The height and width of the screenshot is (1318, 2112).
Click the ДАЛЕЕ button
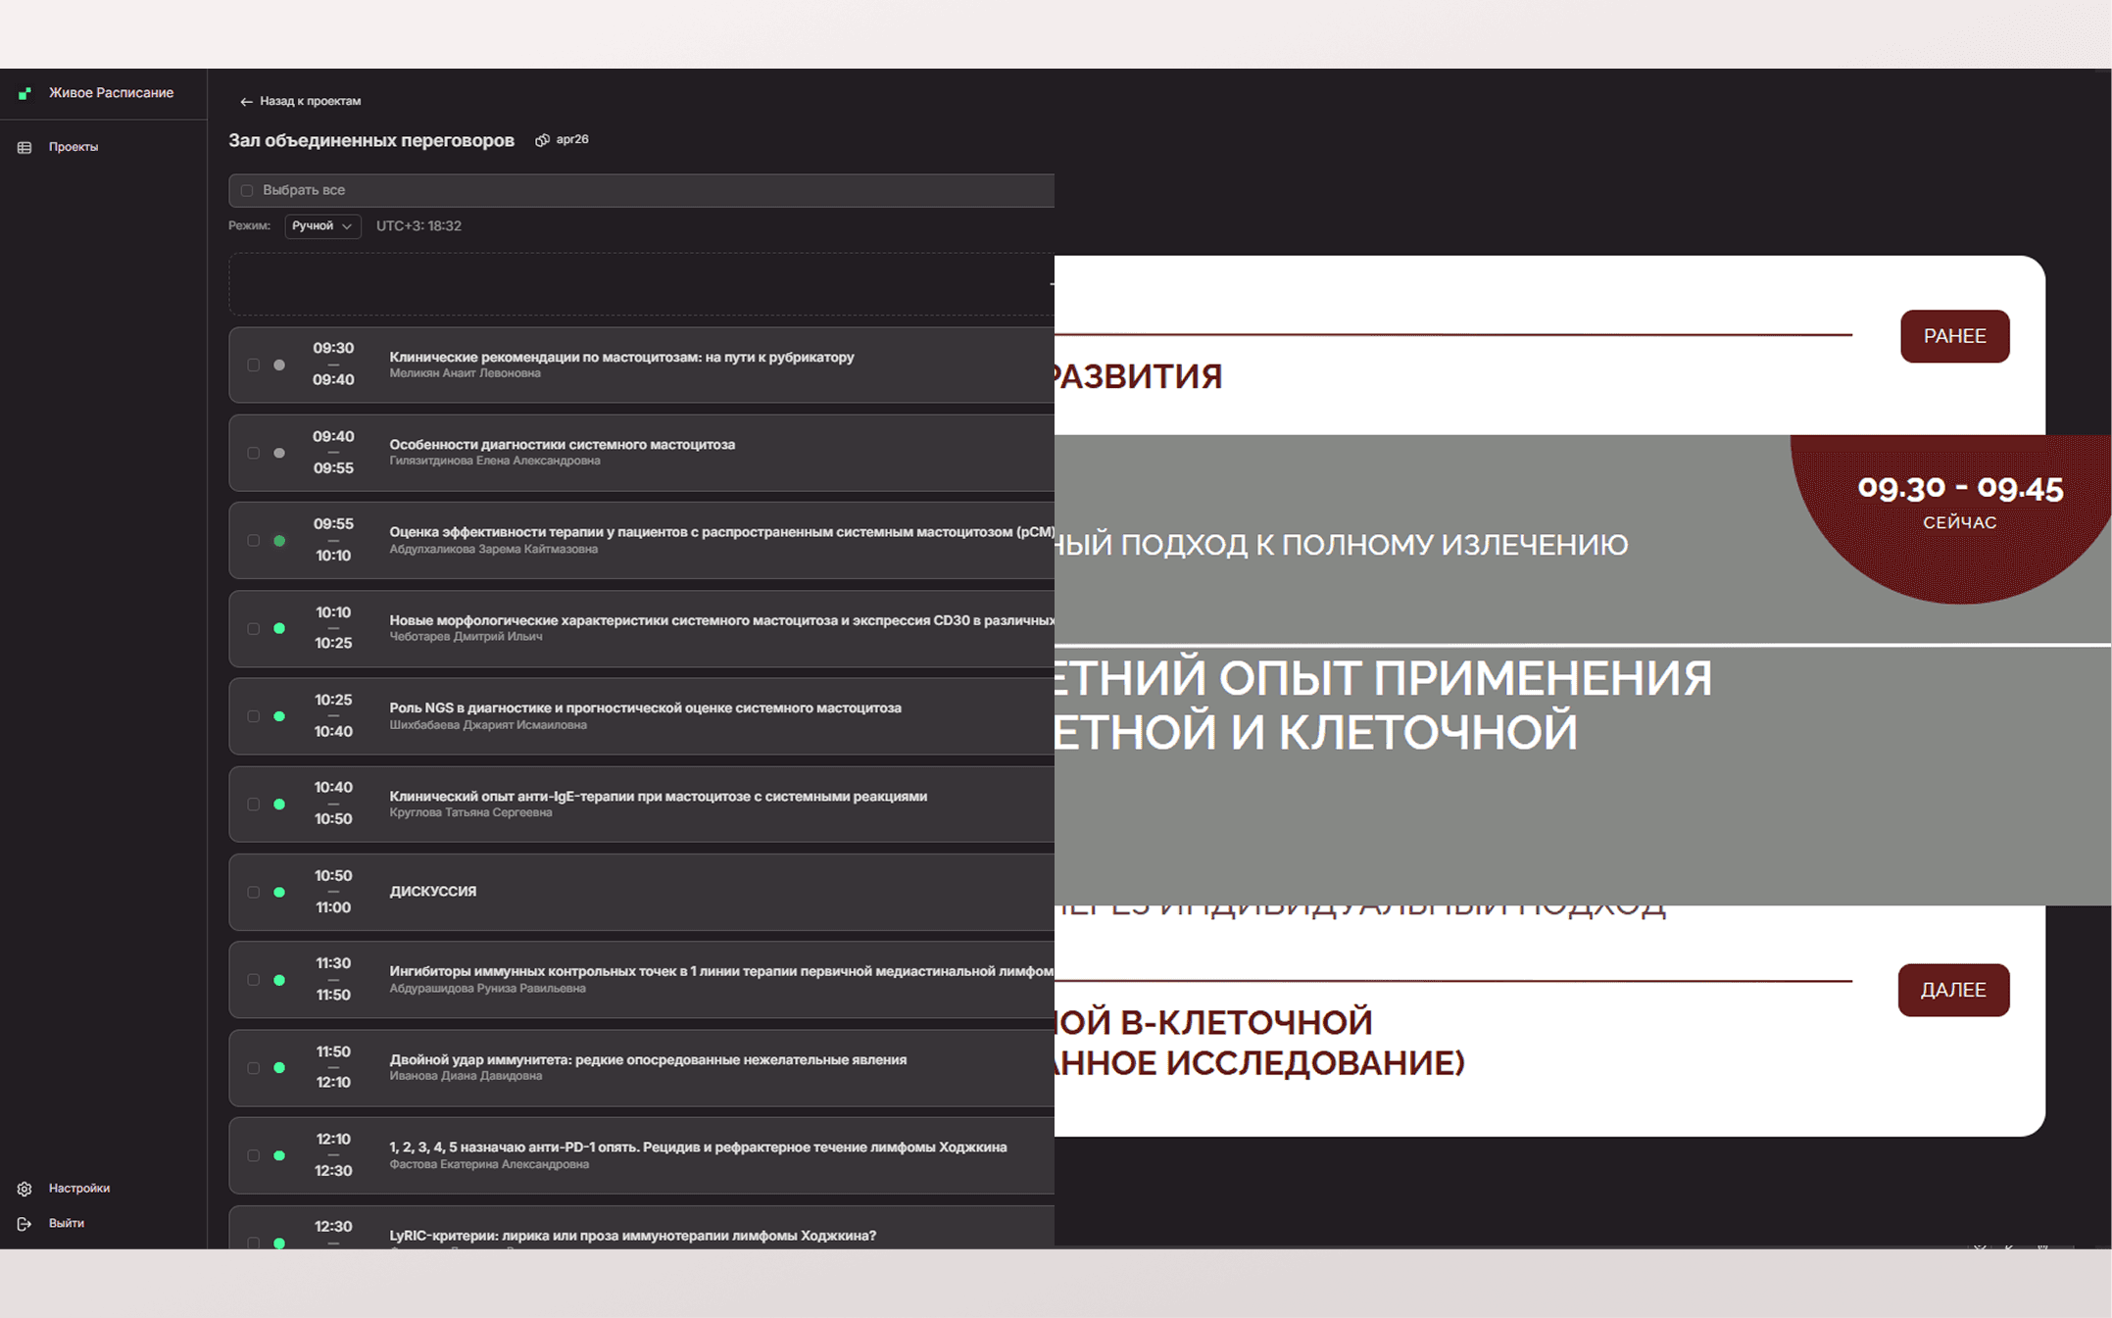coord(1953,990)
